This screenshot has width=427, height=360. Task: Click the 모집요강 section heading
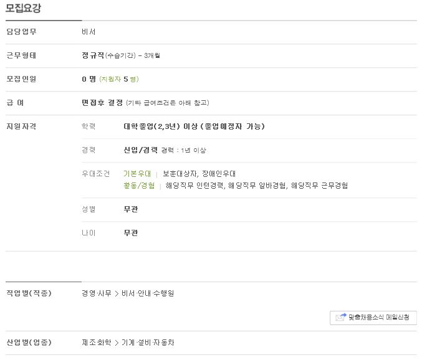[x=23, y=8]
